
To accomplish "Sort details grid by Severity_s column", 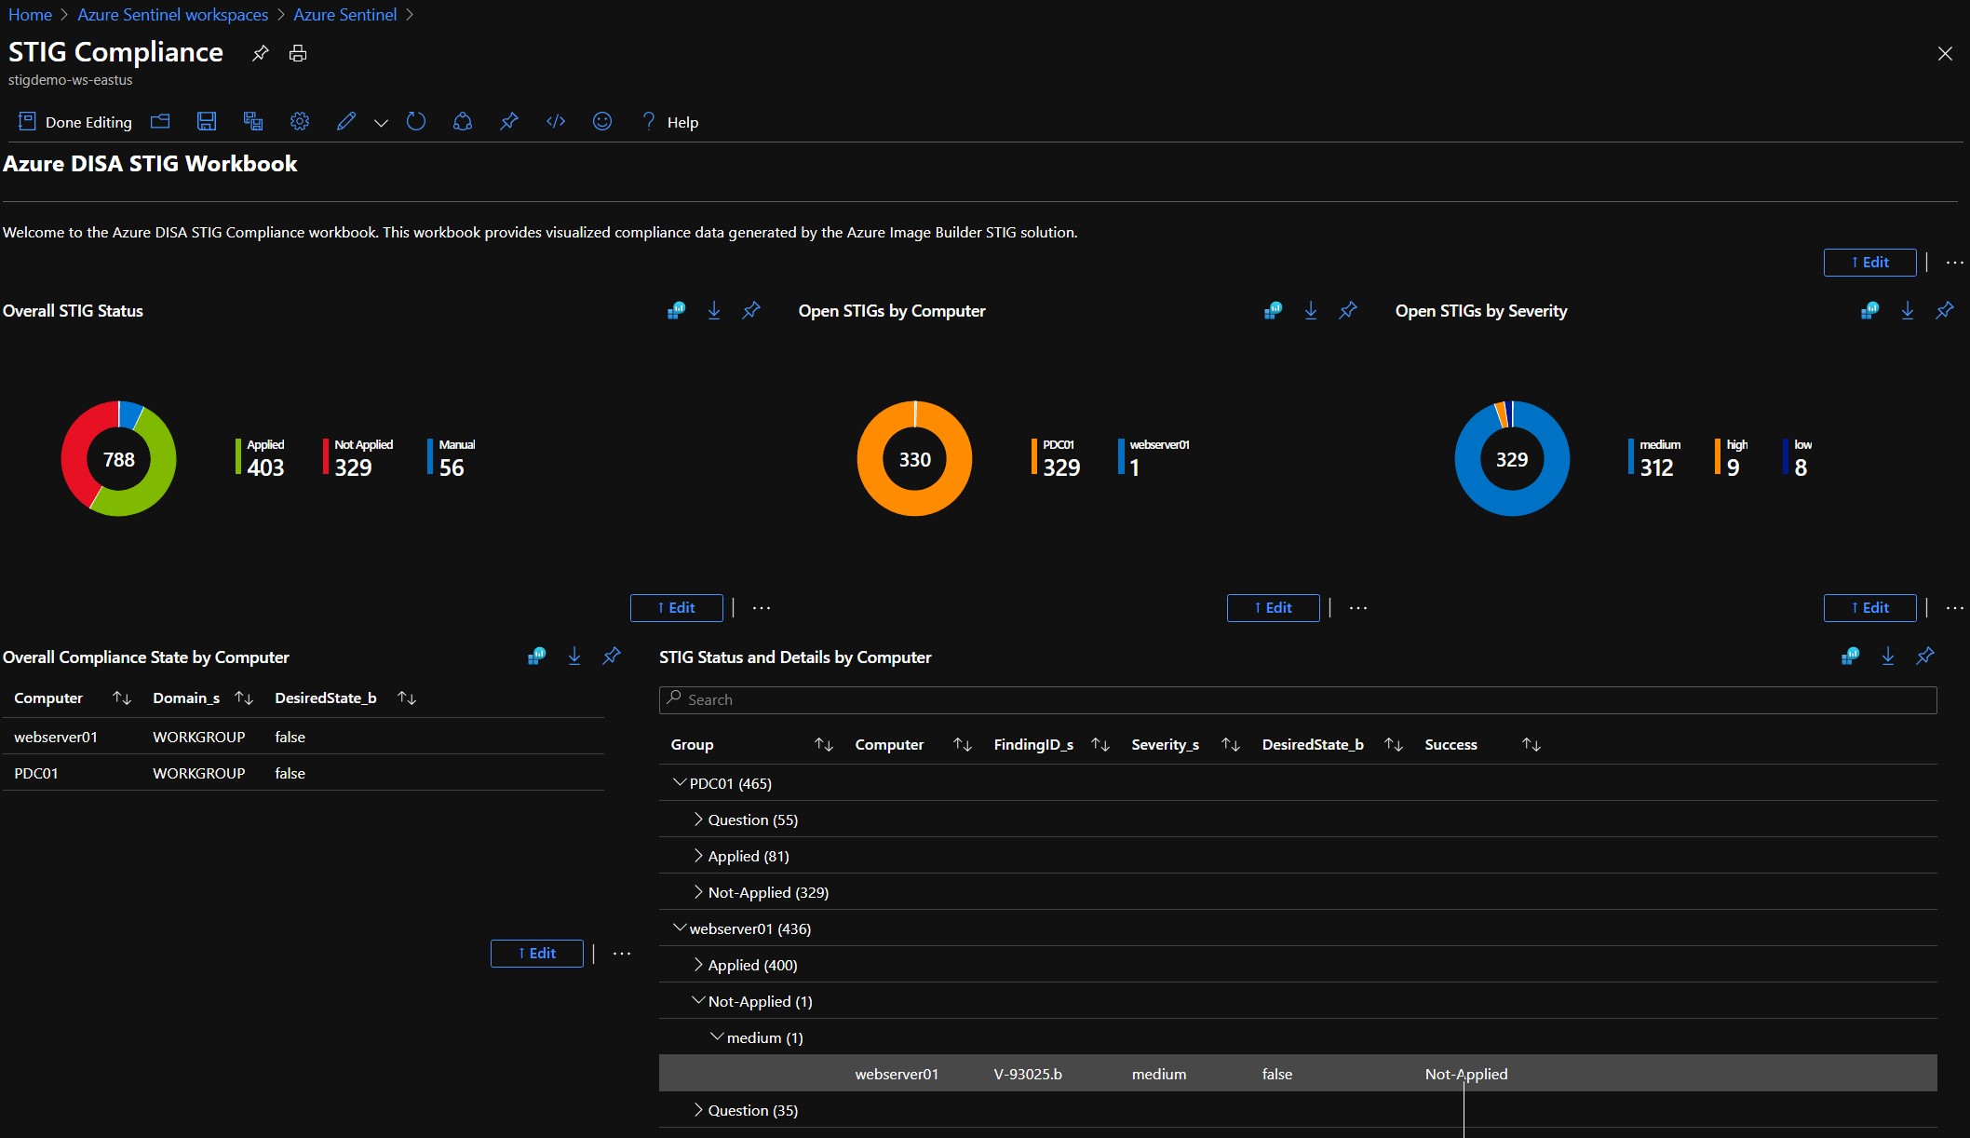I will (x=1231, y=744).
